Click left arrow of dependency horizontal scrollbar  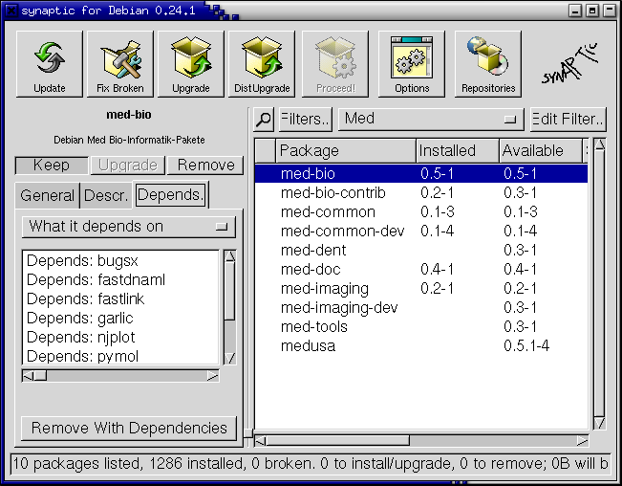pos(28,376)
